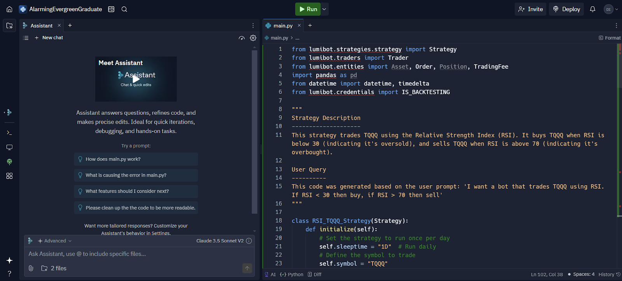Open the Replit AI sparkle icon in sidebar
The image size is (622, 281).
pos(9,260)
